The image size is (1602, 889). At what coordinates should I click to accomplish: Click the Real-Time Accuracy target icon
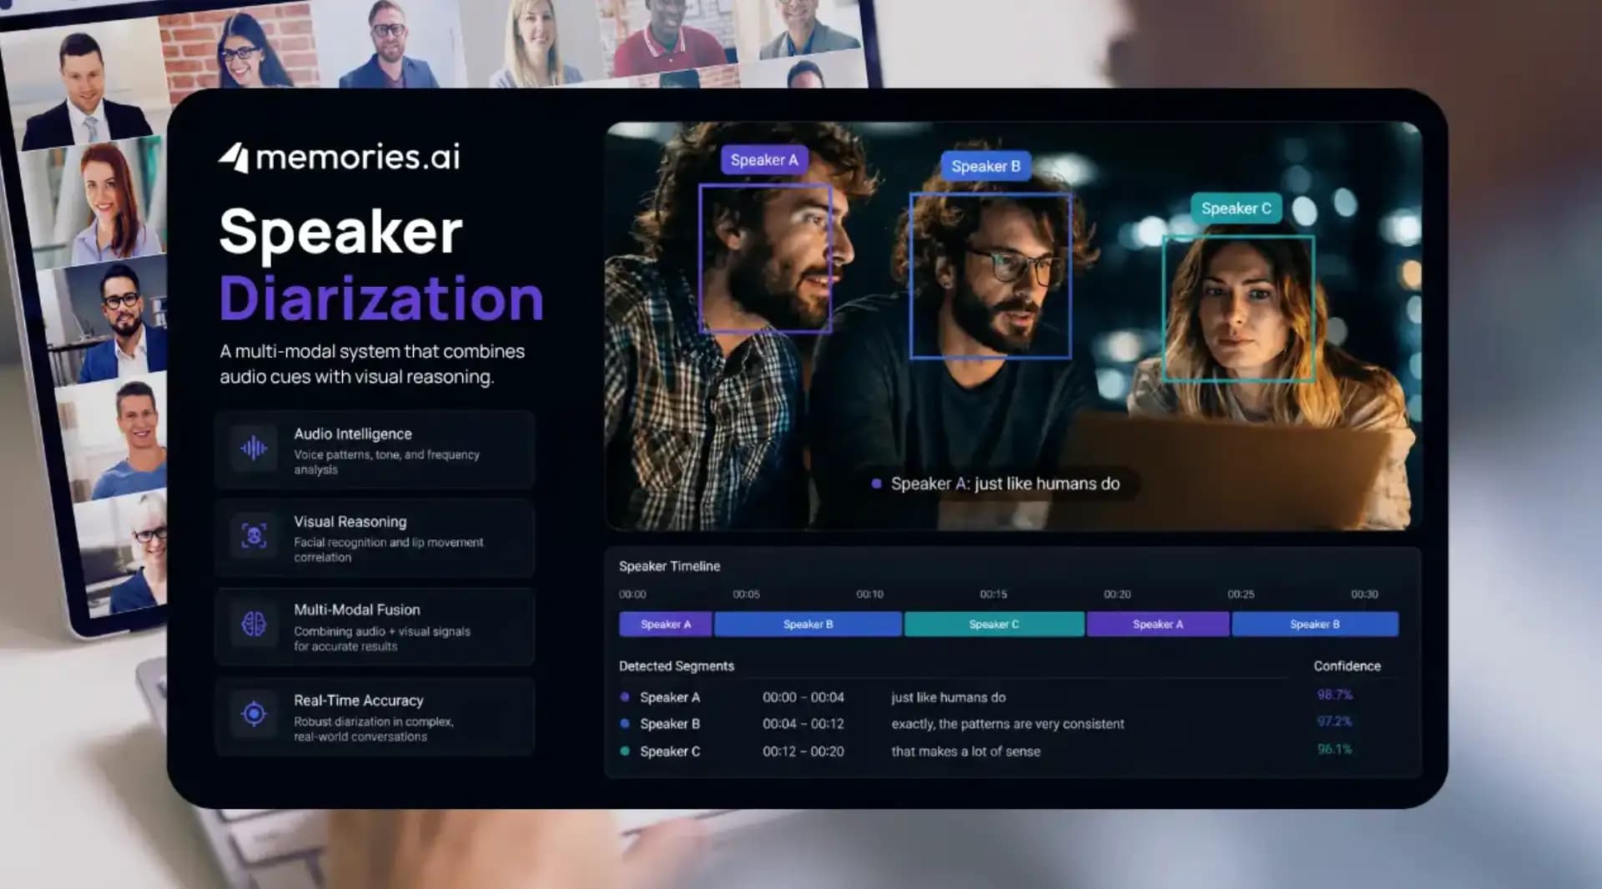[x=254, y=714]
